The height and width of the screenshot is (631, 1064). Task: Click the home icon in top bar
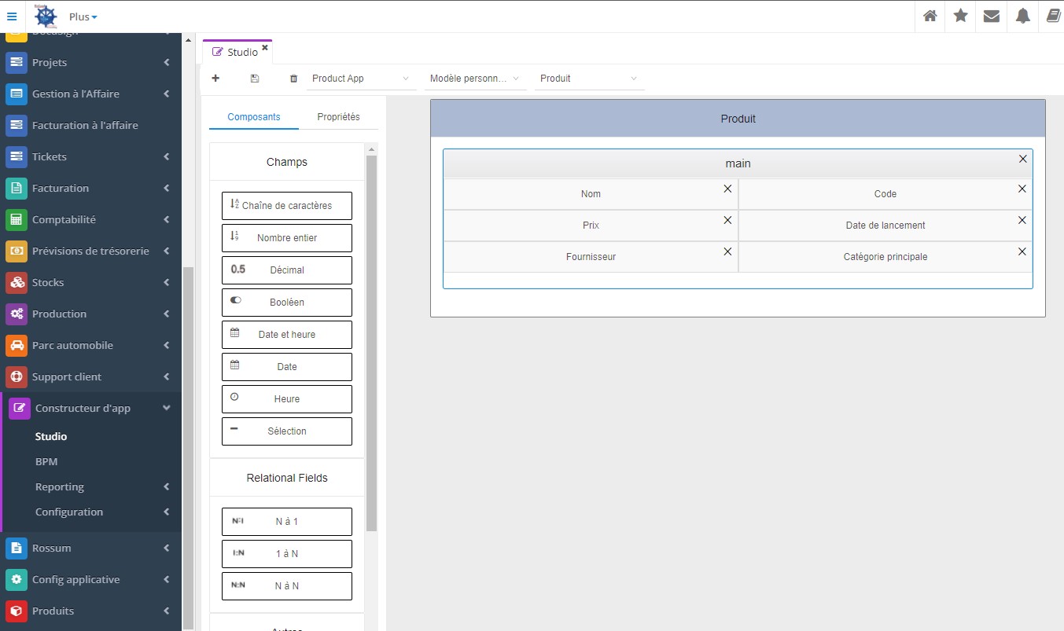pos(930,17)
